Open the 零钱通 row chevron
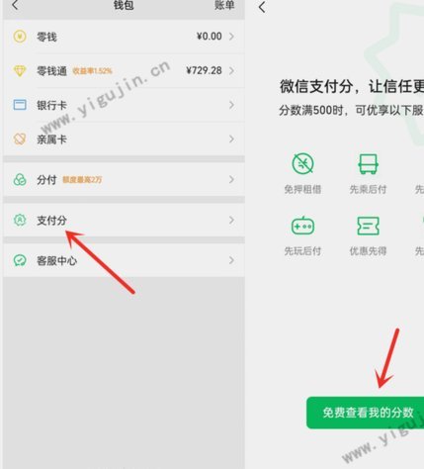 tap(231, 70)
